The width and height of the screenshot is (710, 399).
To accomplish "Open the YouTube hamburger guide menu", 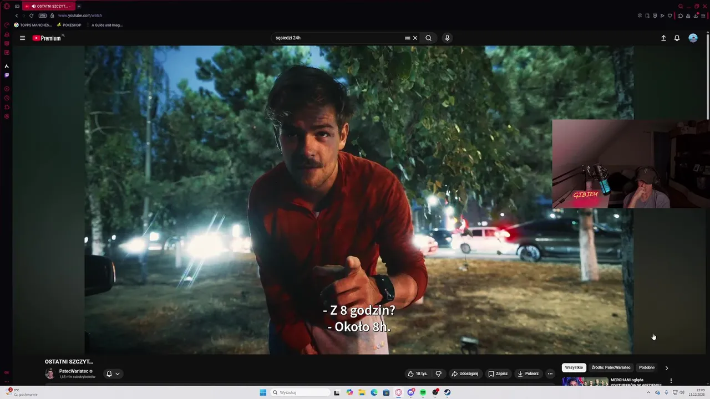I will [22, 38].
